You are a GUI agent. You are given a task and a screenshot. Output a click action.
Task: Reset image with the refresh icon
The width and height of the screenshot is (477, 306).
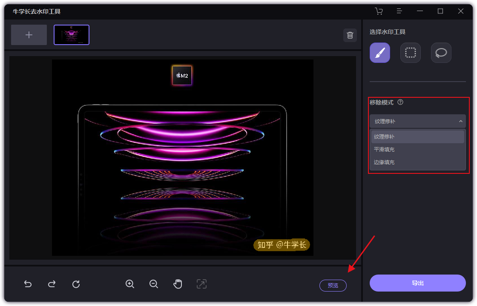76,284
